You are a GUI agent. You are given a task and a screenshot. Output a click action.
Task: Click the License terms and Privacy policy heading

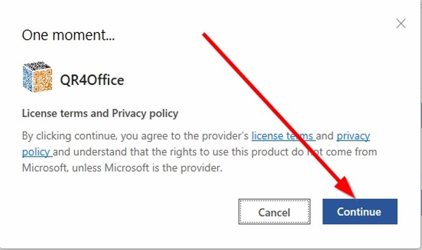coord(100,113)
